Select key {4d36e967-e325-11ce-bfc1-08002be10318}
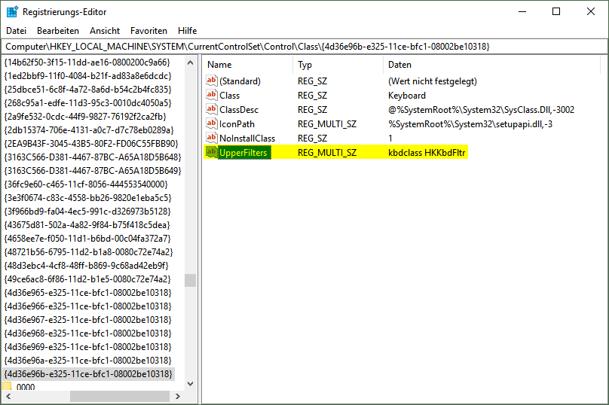This screenshot has width=609, height=405. [x=87, y=320]
